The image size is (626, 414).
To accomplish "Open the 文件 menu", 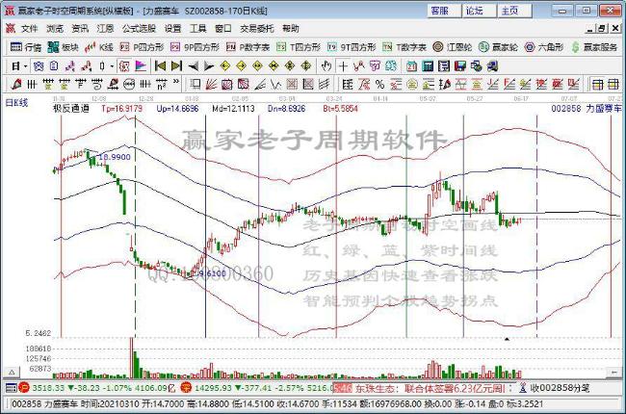I will (29, 28).
